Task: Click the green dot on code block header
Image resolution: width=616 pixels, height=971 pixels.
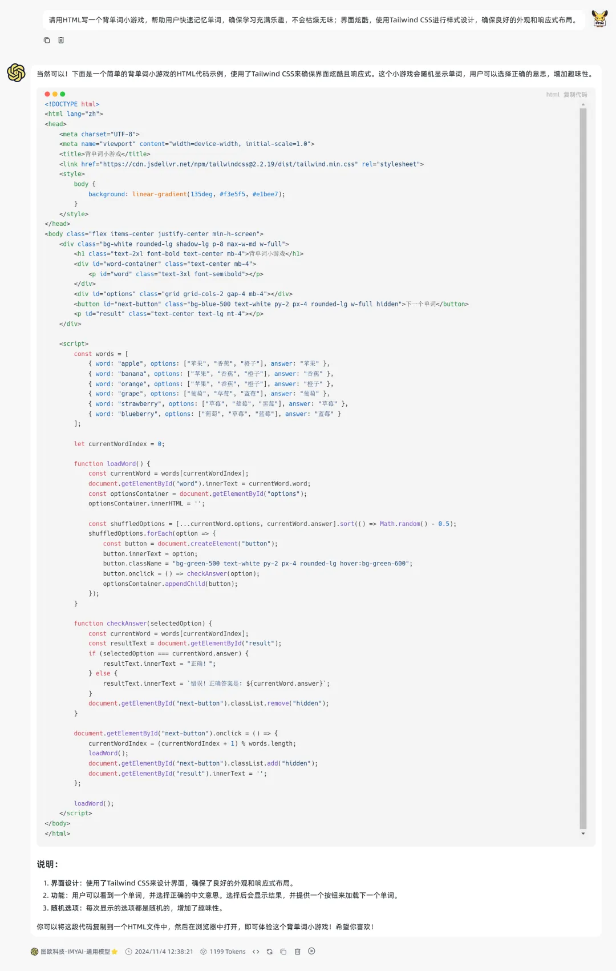Action: (x=63, y=94)
